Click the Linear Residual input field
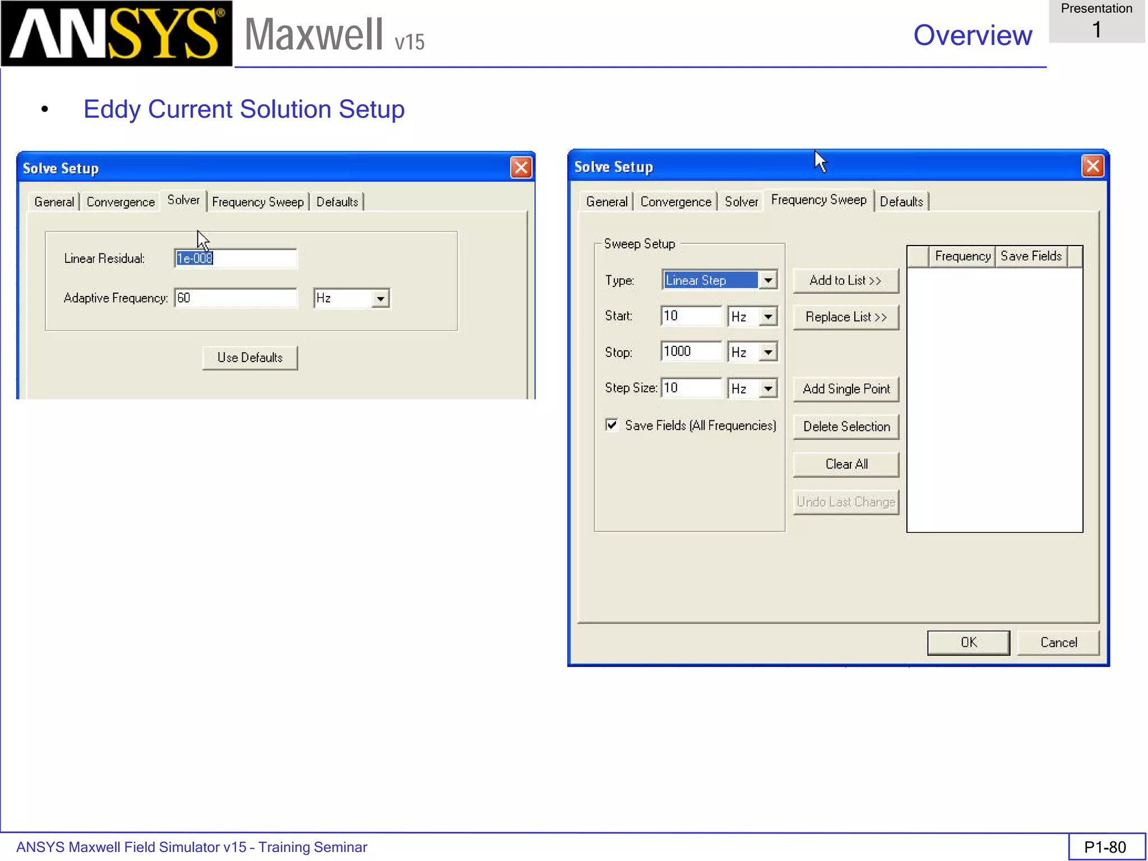1148x861 pixels. (x=235, y=258)
